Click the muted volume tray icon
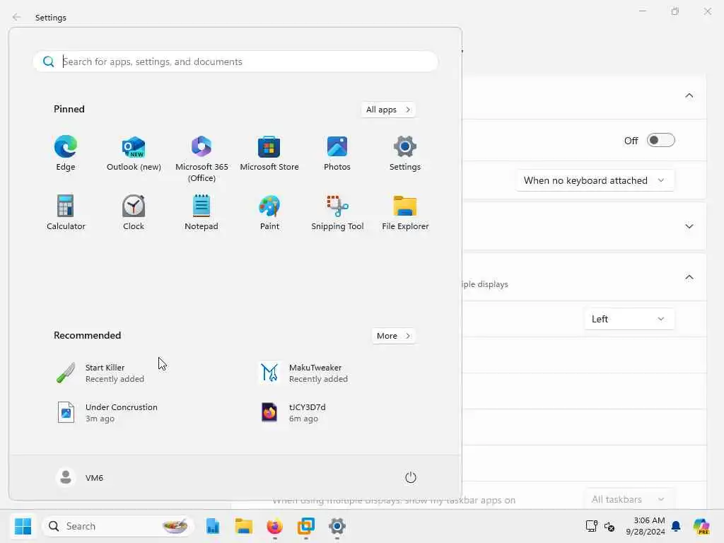This screenshot has width=724, height=543. tap(609, 526)
